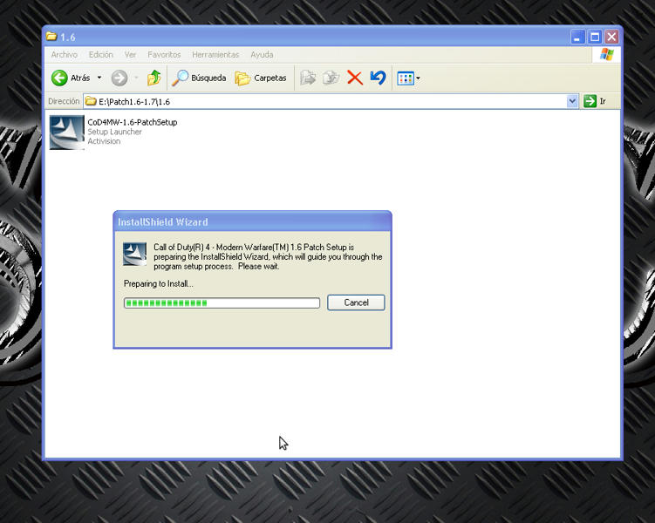This screenshot has width=655, height=523.
Task: Toggle the Carpetas folders pane
Action: (261, 78)
